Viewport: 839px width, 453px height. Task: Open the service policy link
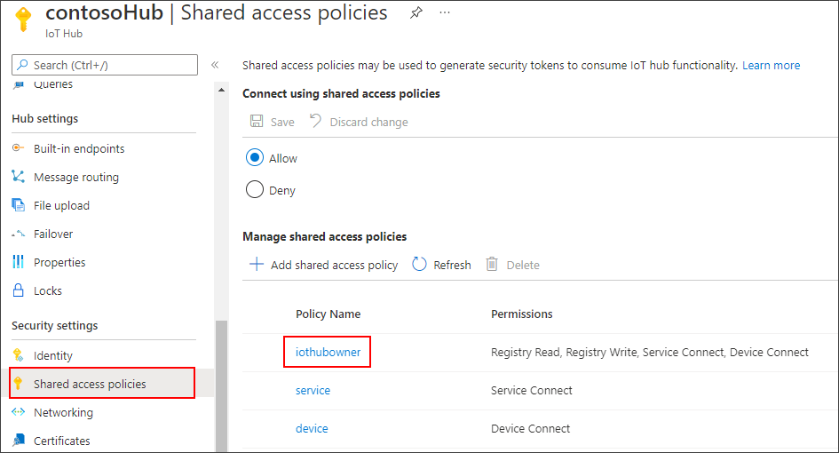click(313, 390)
